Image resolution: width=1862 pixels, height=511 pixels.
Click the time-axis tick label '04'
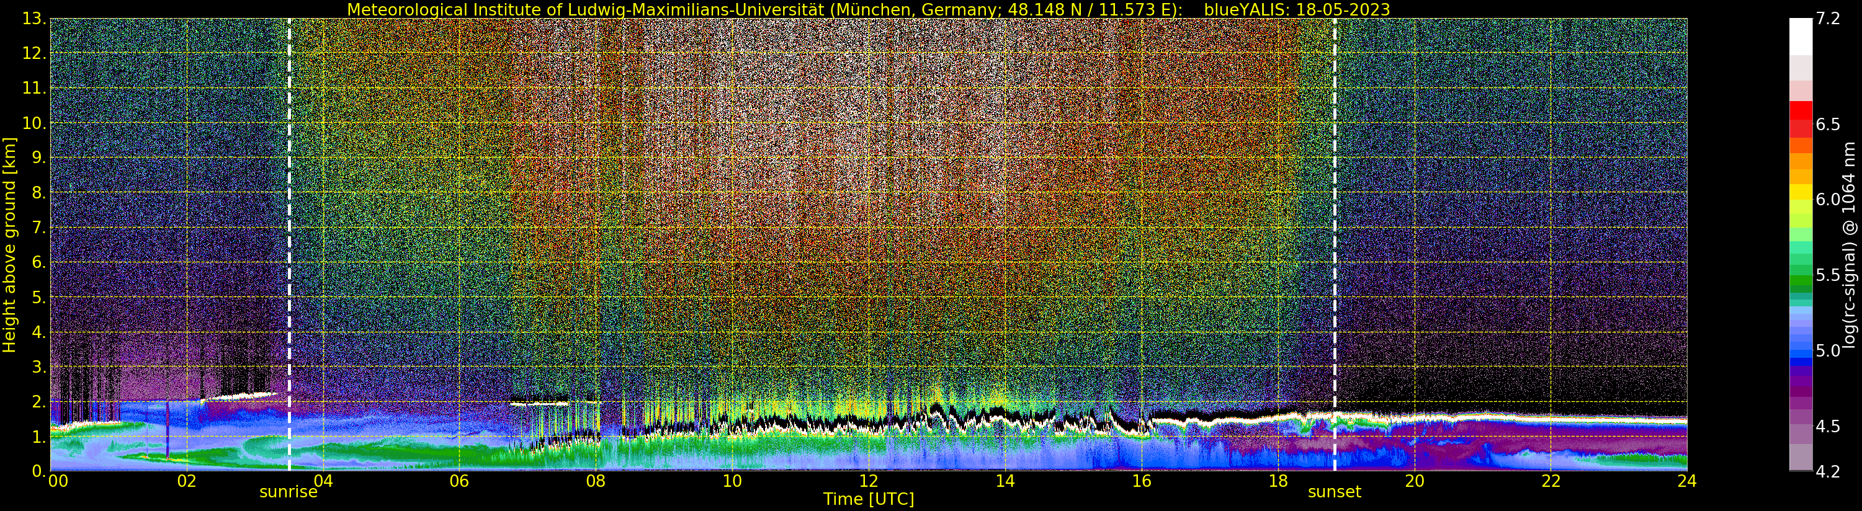(323, 481)
